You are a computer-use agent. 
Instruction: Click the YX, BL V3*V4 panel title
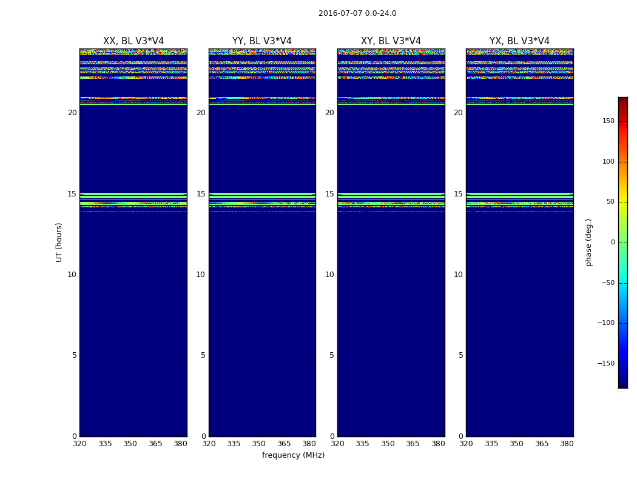click(x=519, y=41)
